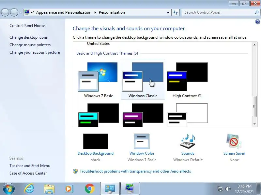
Task: Click Appearance and Personalization breadcrumb
Action: [64, 12]
